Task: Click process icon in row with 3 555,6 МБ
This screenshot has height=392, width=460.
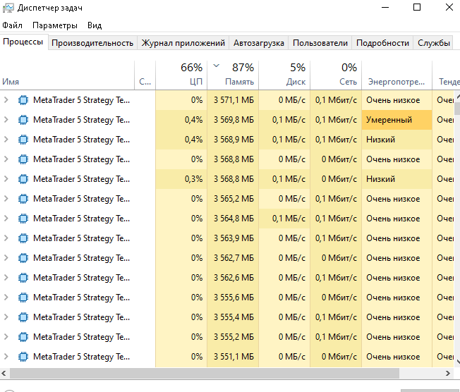Action: click(x=23, y=298)
